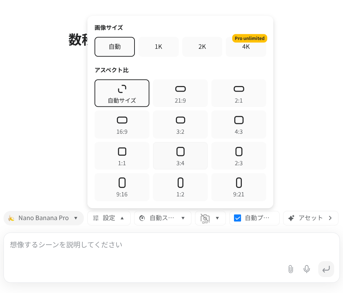The height and width of the screenshot is (293, 343).
Task: Open the Nano Banana Pro model dropdown
Action: pos(44,218)
